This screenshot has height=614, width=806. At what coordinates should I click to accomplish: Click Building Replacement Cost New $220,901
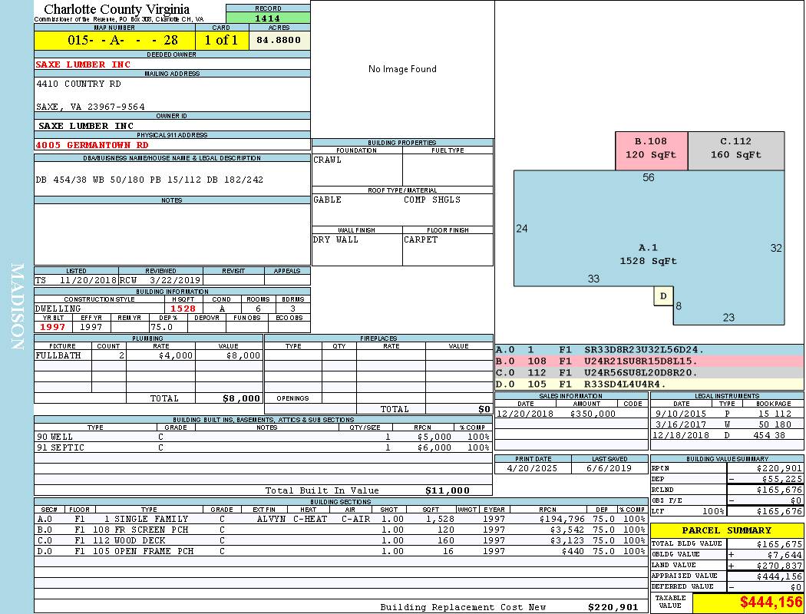pyautogui.click(x=613, y=607)
